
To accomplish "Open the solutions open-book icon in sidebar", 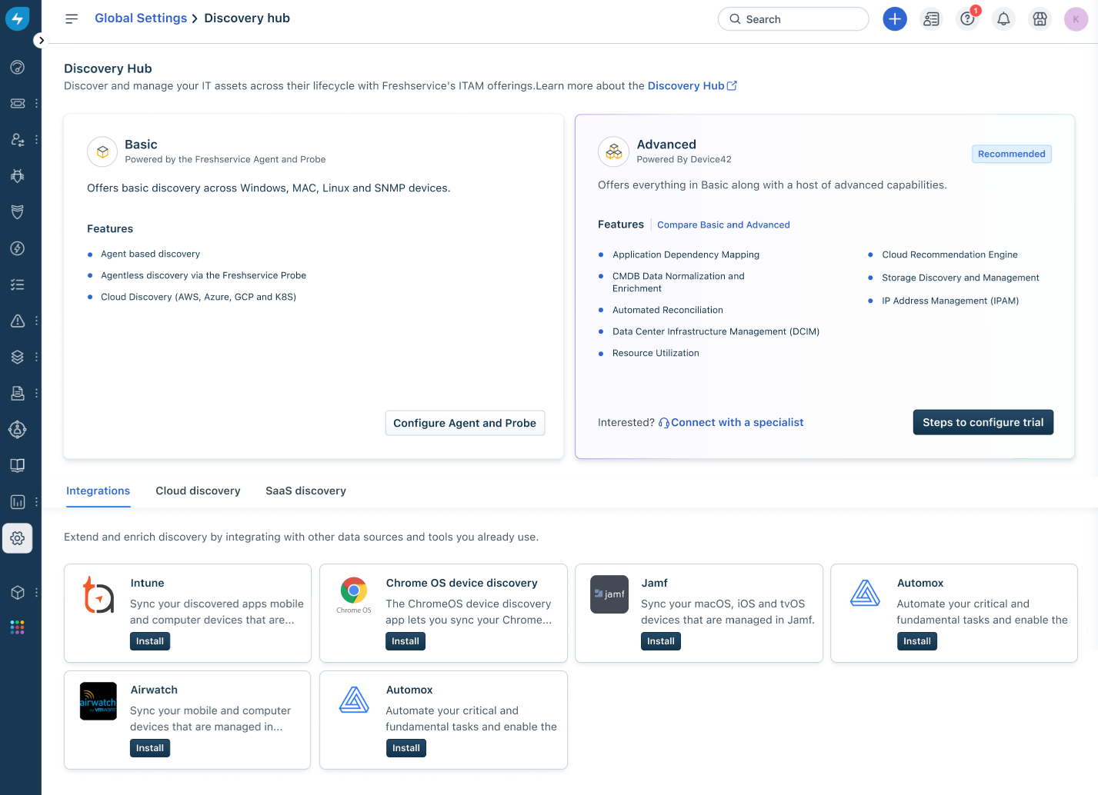I will point(18,465).
